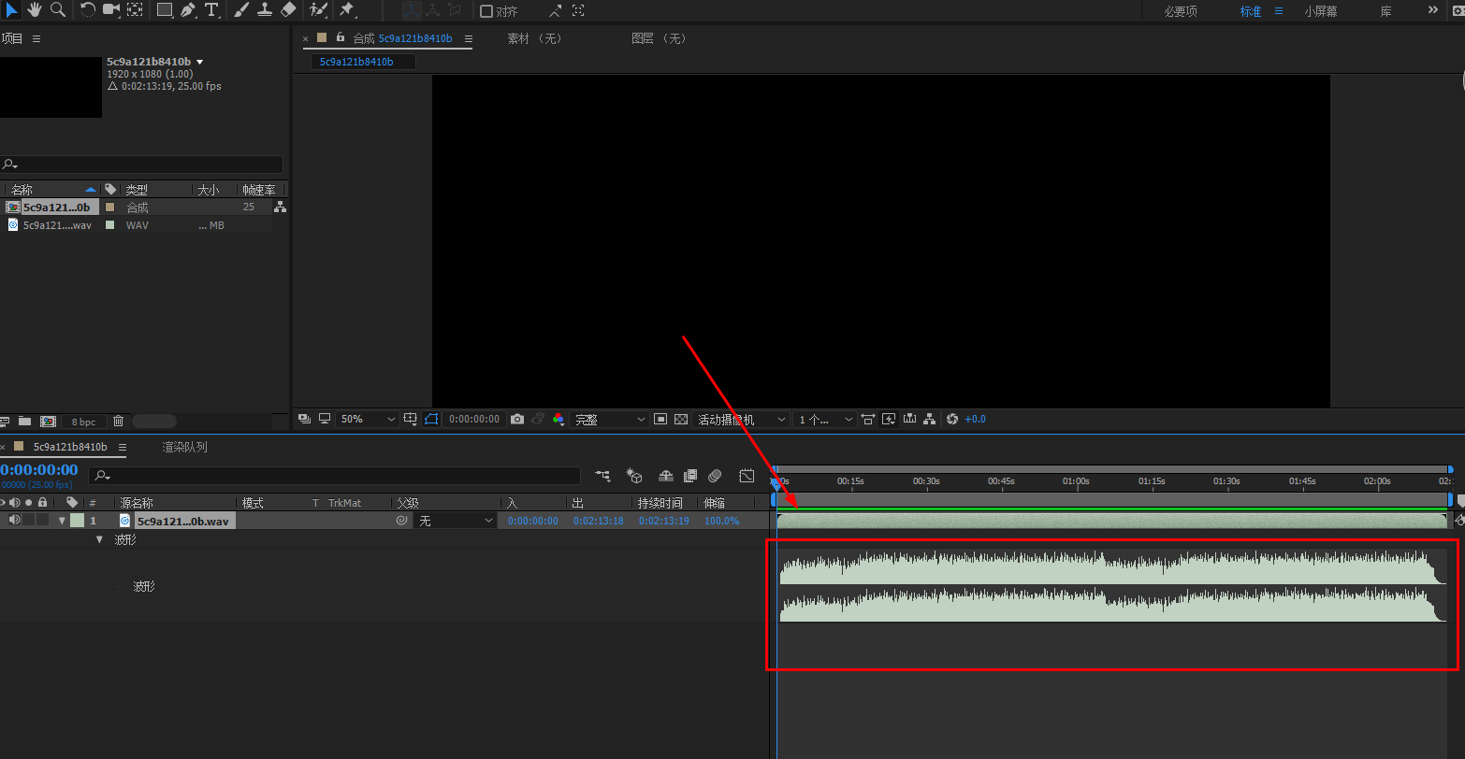Click the 100.0% stretch value
Screen dimensions: 1465x759
coord(721,522)
